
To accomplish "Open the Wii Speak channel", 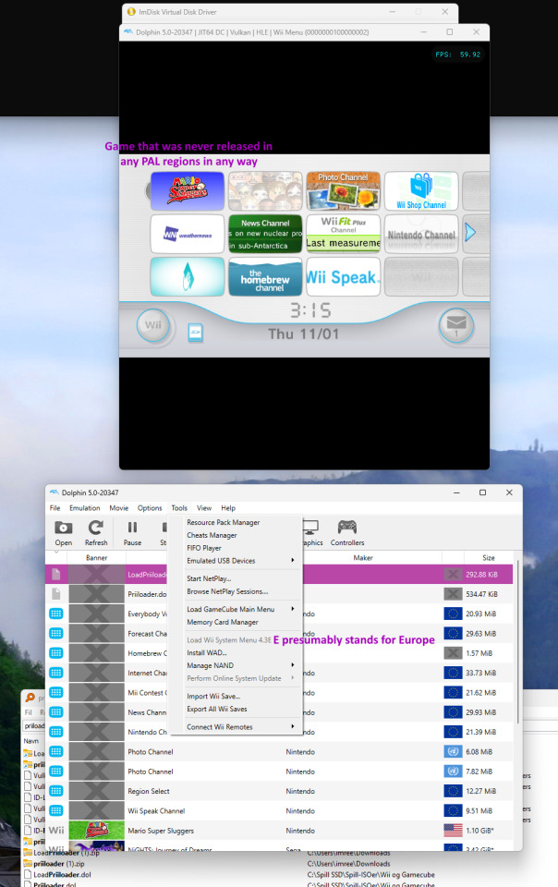I will click(343, 276).
